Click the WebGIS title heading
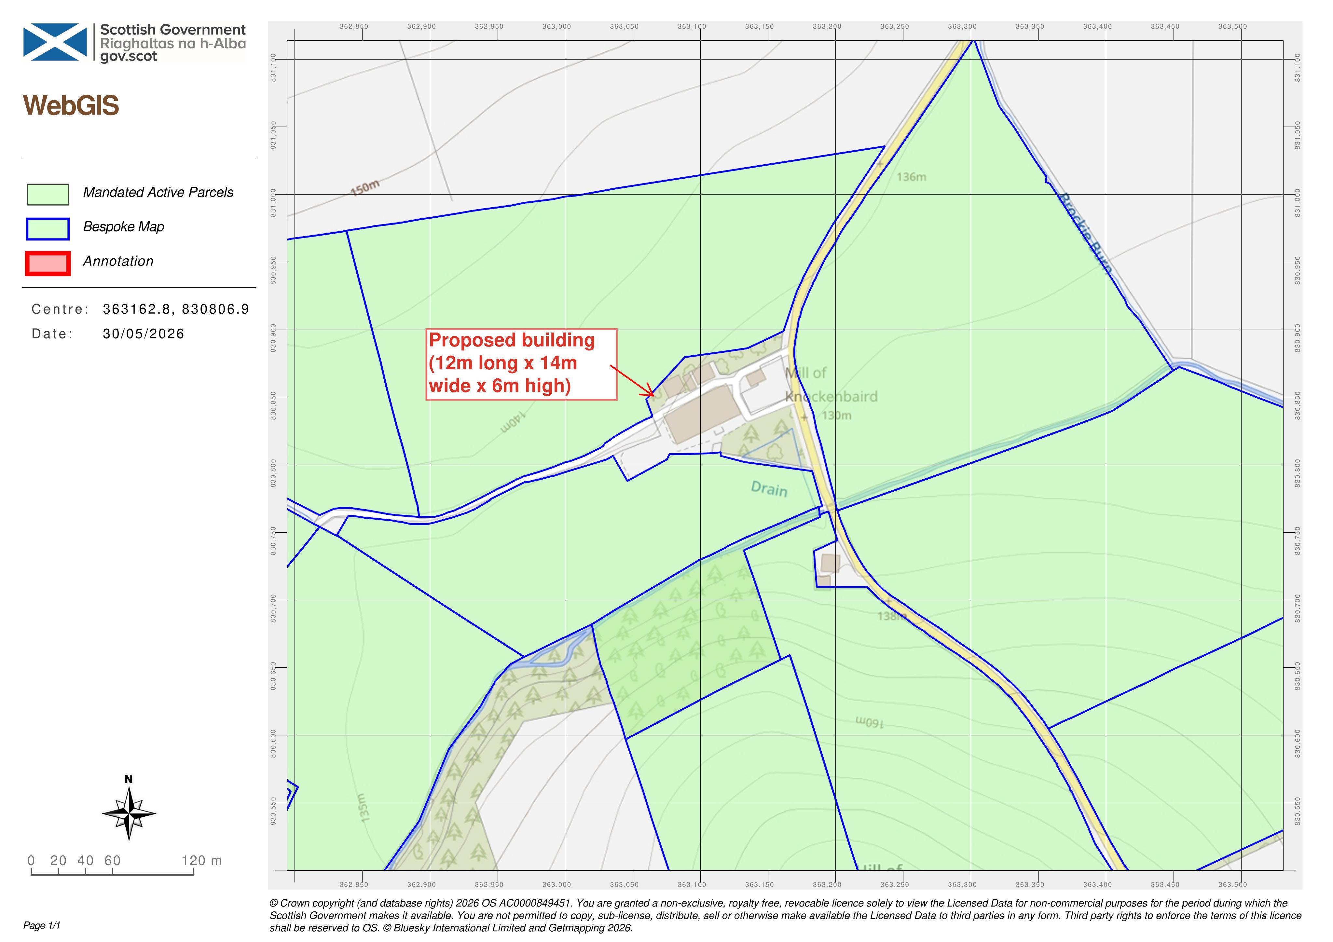Image resolution: width=1333 pixels, height=942 pixels. [x=71, y=106]
